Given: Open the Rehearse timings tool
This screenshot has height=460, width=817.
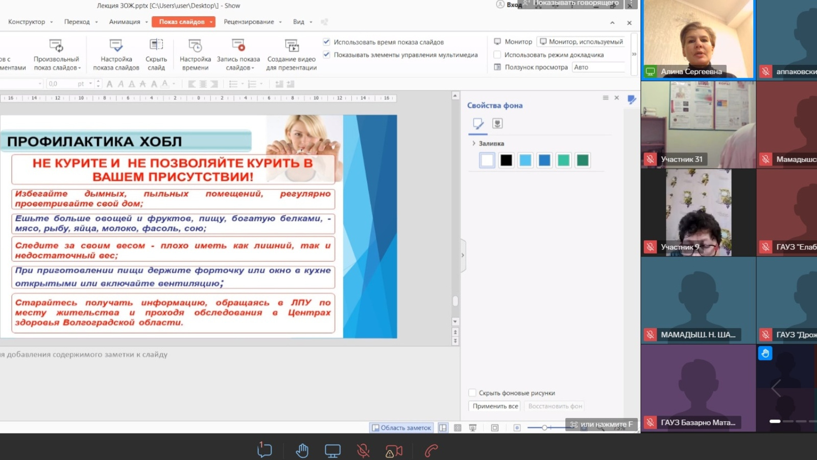Looking at the screenshot, I should pos(195,46).
